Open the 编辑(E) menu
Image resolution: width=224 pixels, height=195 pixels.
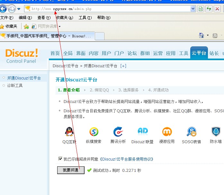[25, 18]
